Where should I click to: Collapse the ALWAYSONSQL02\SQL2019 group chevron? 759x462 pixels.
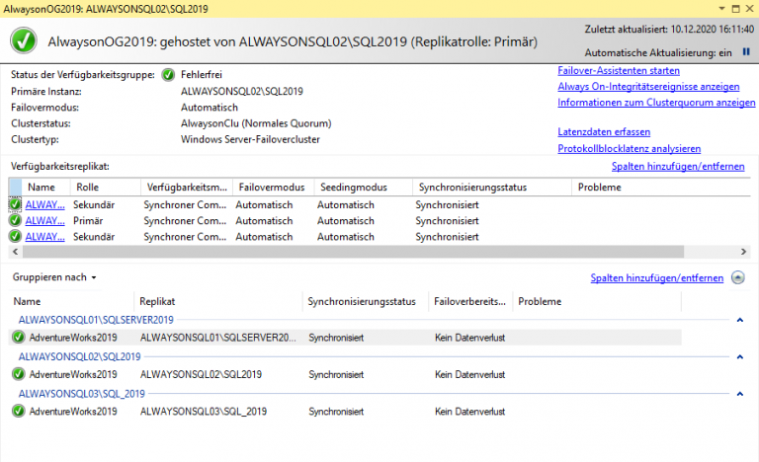pos(739,357)
